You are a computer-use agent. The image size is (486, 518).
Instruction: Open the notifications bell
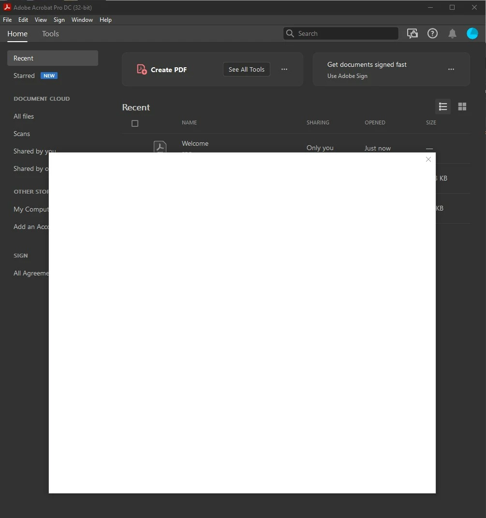point(452,33)
